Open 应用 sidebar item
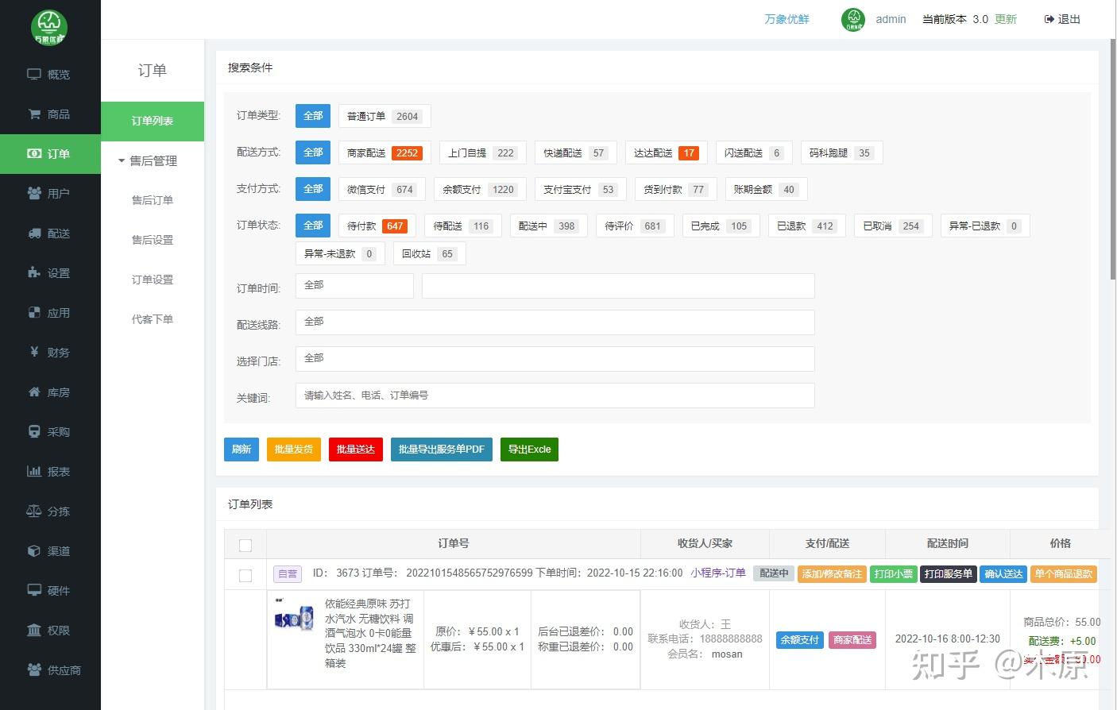The height and width of the screenshot is (710, 1117). coord(49,313)
